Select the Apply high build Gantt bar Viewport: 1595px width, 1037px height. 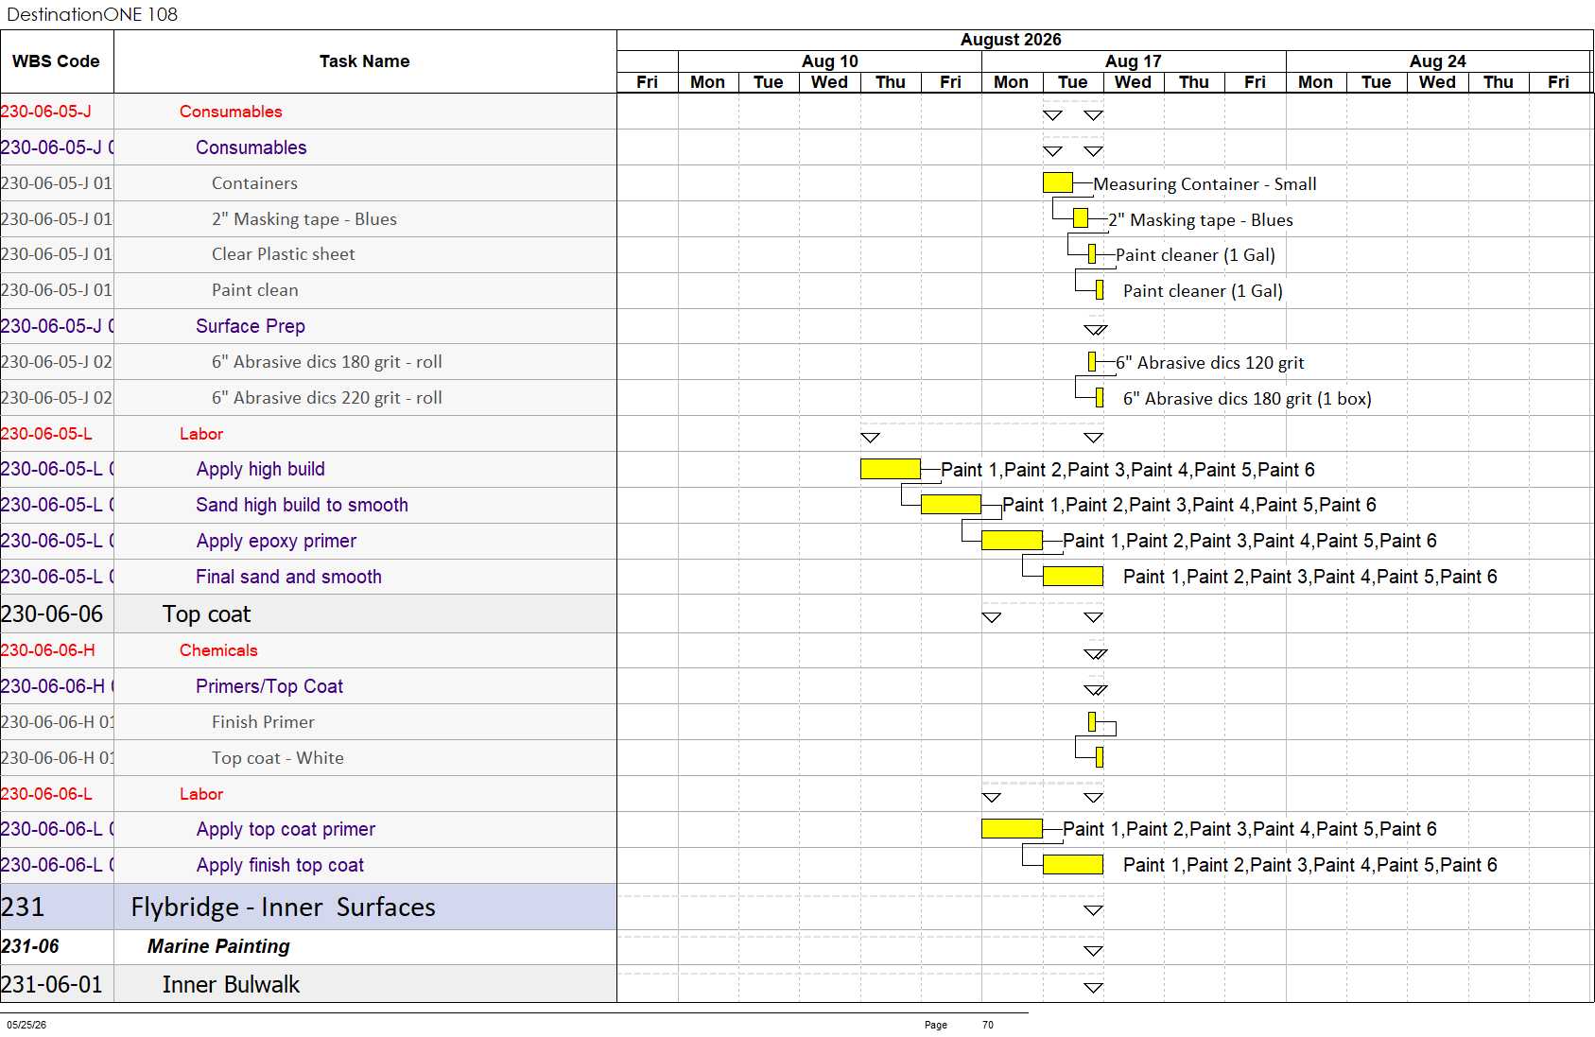pos(890,469)
